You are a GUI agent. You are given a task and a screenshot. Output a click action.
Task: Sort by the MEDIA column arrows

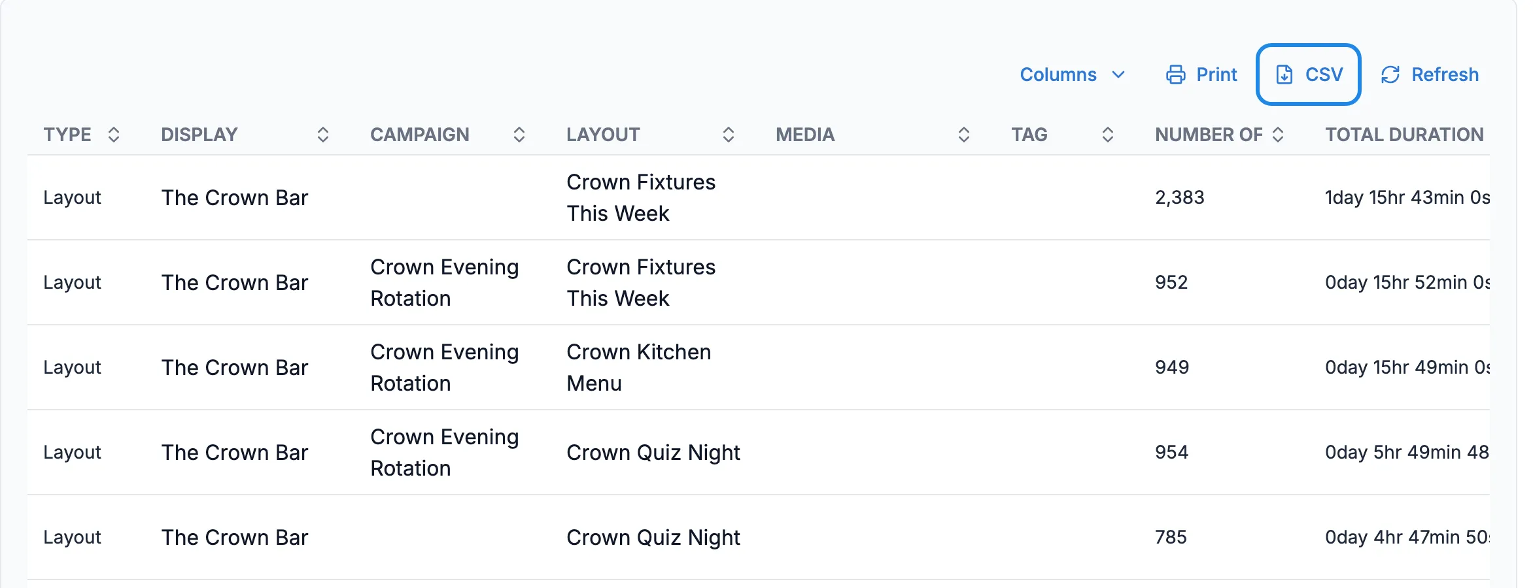(x=964, y=135)
